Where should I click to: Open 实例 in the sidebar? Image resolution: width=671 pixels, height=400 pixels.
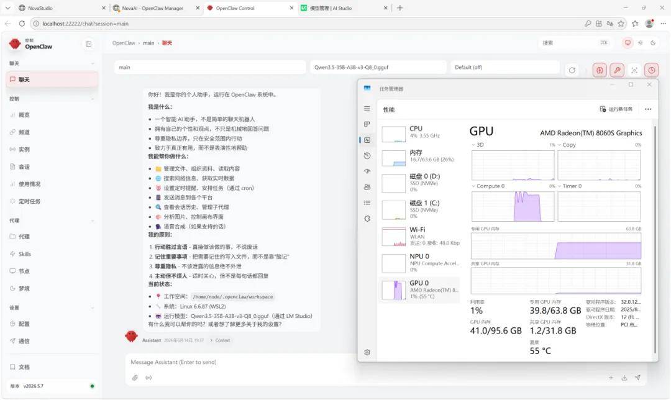click(52, 149)
